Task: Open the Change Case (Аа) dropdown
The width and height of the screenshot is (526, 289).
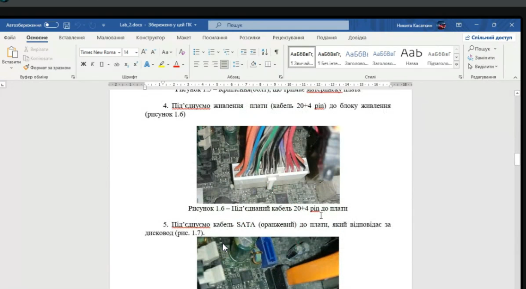Action: tap(167, 52)
